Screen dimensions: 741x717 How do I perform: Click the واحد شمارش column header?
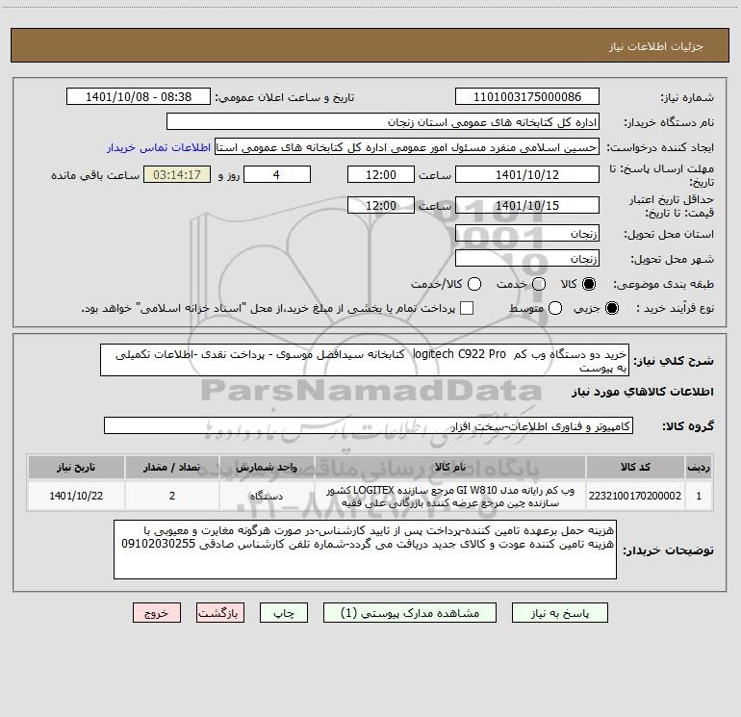pos(267,467)
